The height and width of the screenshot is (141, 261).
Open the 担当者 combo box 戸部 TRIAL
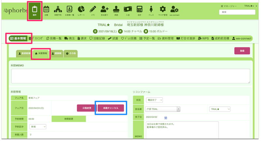click(162, 109)
